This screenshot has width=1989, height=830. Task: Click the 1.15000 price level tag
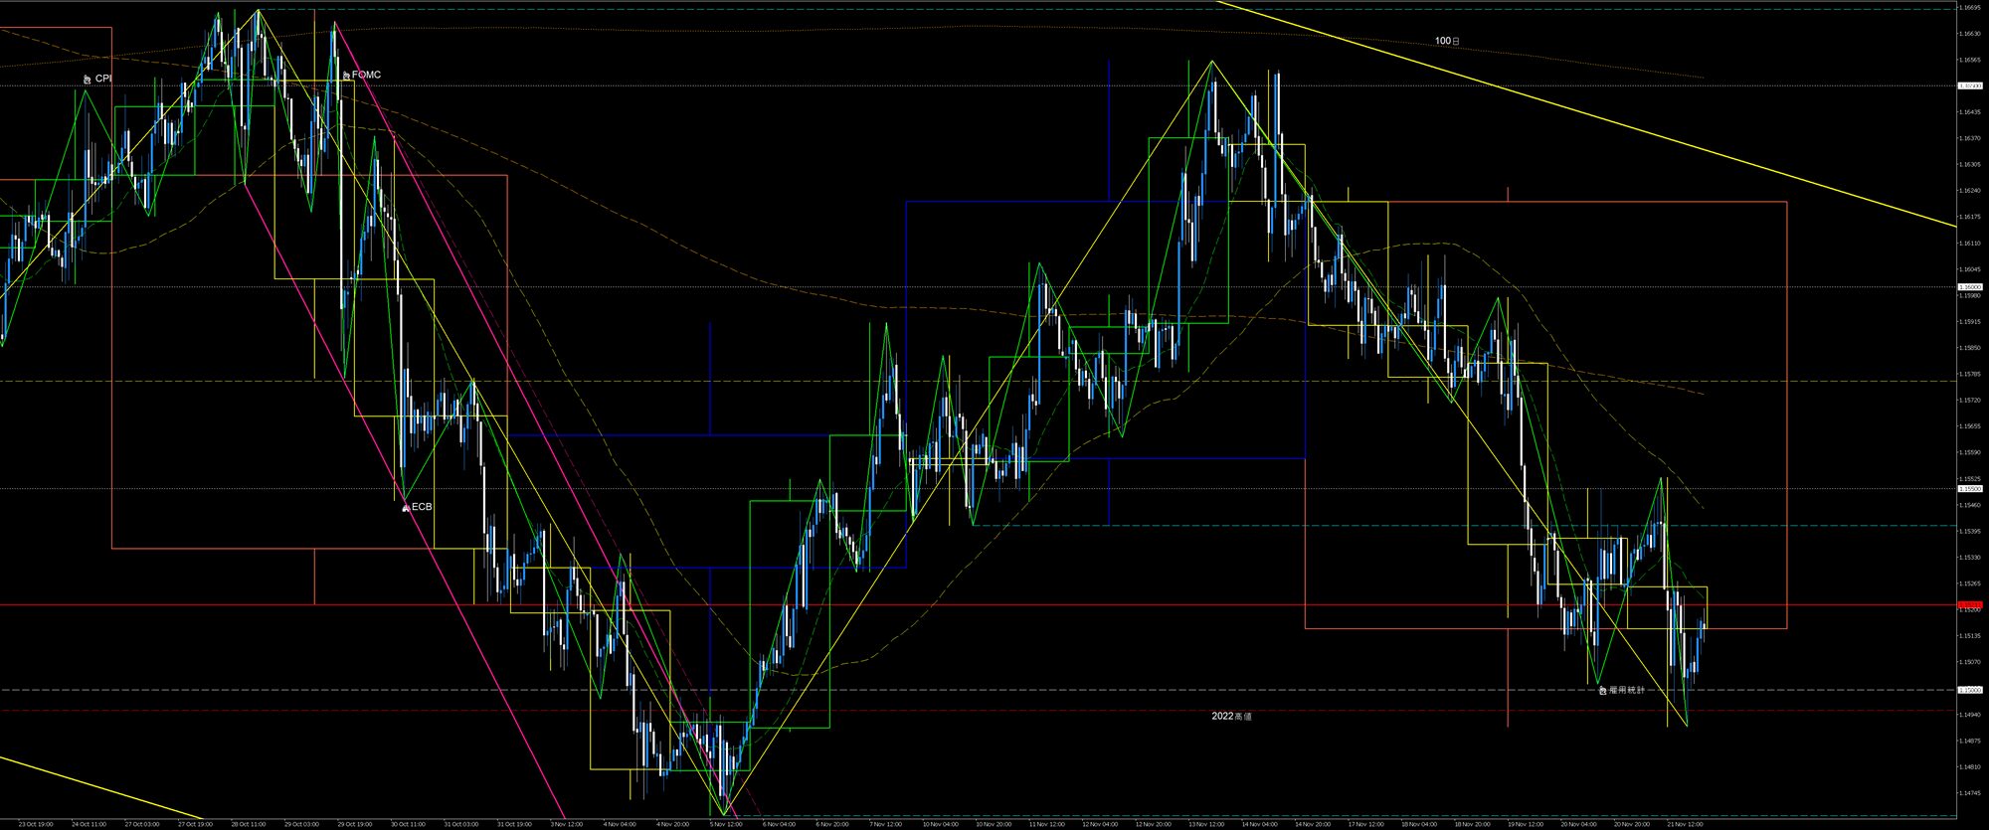coord(1969,690)
